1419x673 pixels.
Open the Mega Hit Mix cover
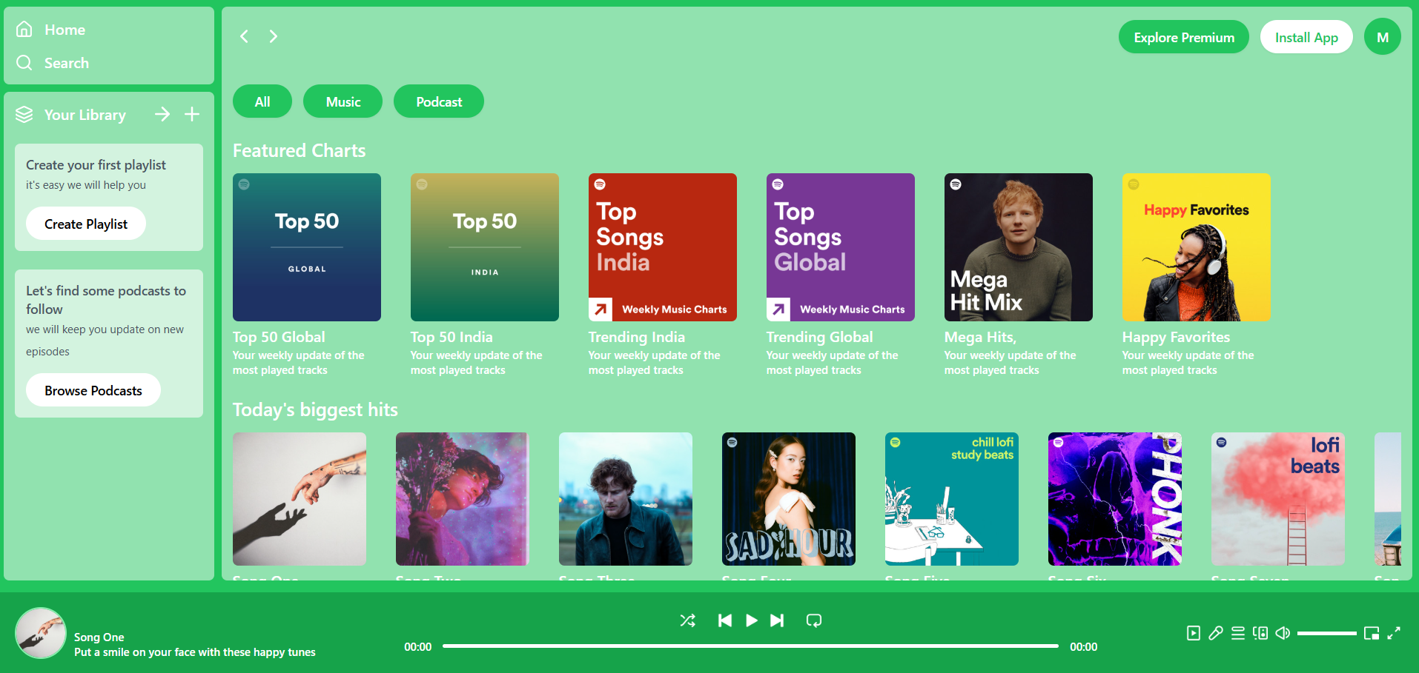tap(1019, 247)
